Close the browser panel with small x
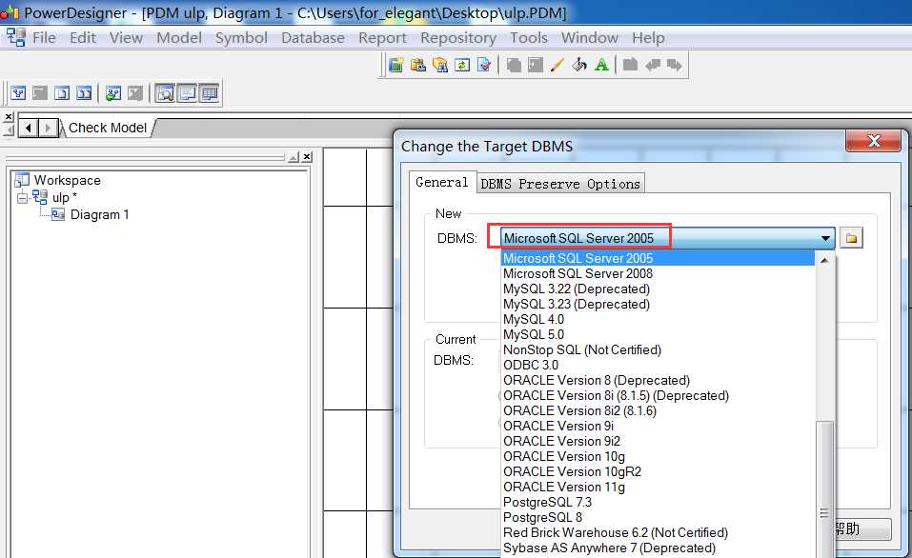The image size is (912, 558). pyautogui.click(x=307, y=157)
